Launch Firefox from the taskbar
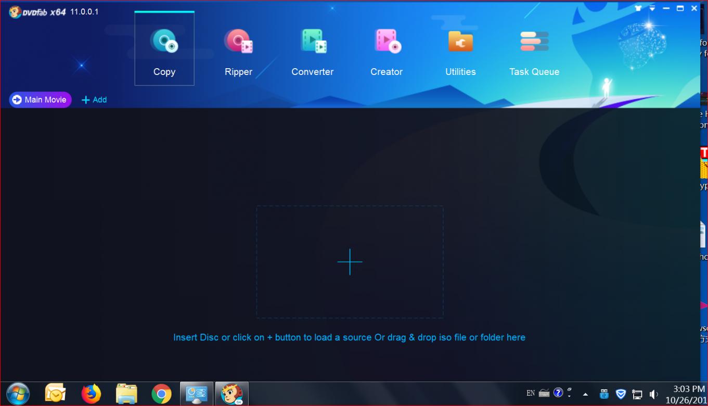 click(91, 394)
